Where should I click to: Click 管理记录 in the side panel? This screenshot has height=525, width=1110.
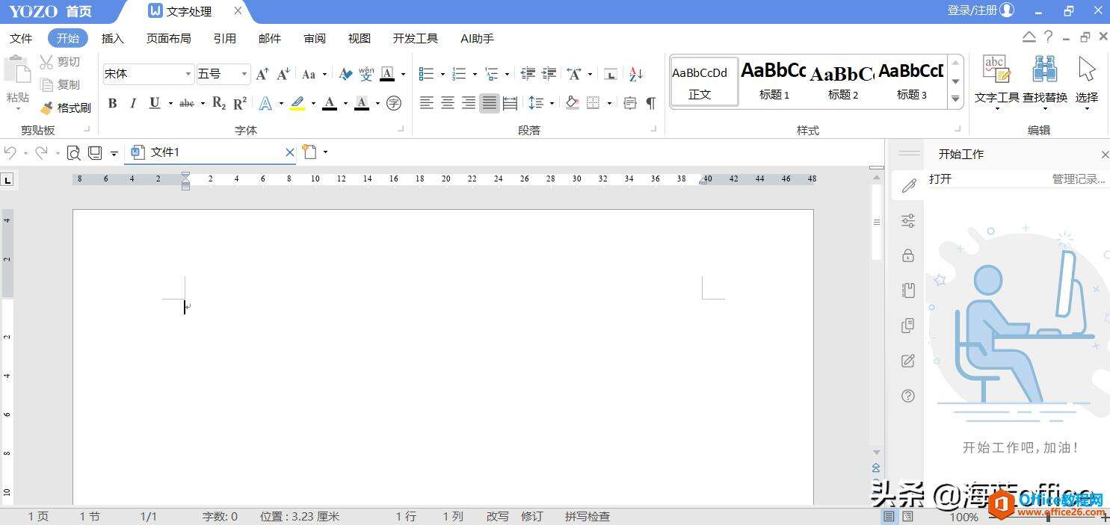[x=1079, y=179]
